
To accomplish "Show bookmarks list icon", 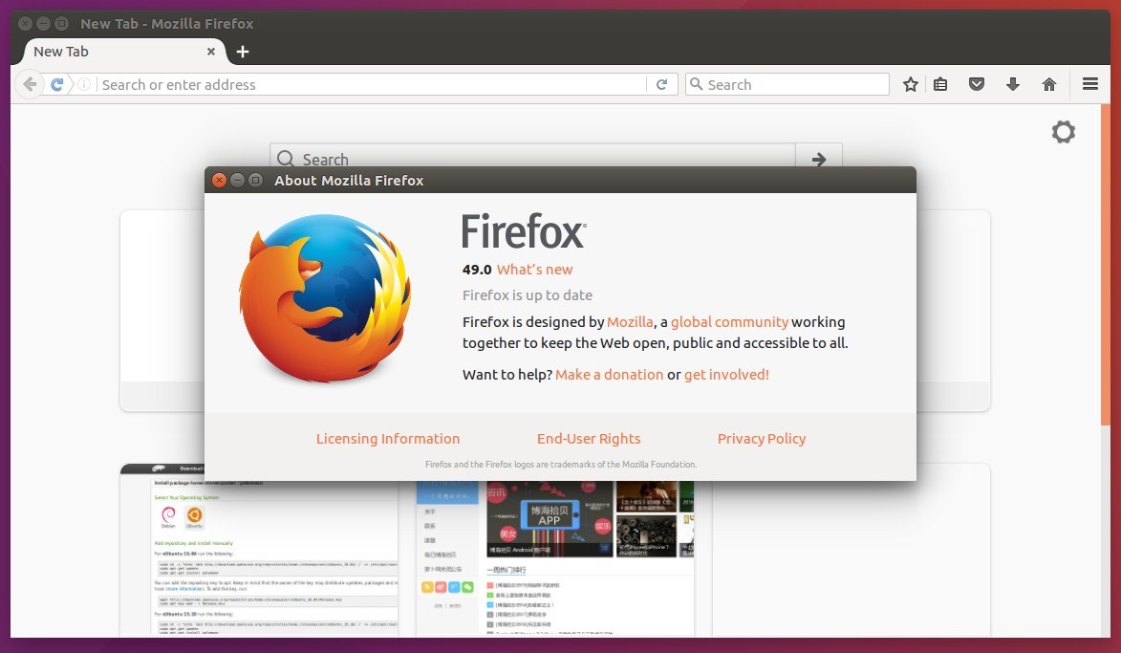I will click(x=940, y=84).
